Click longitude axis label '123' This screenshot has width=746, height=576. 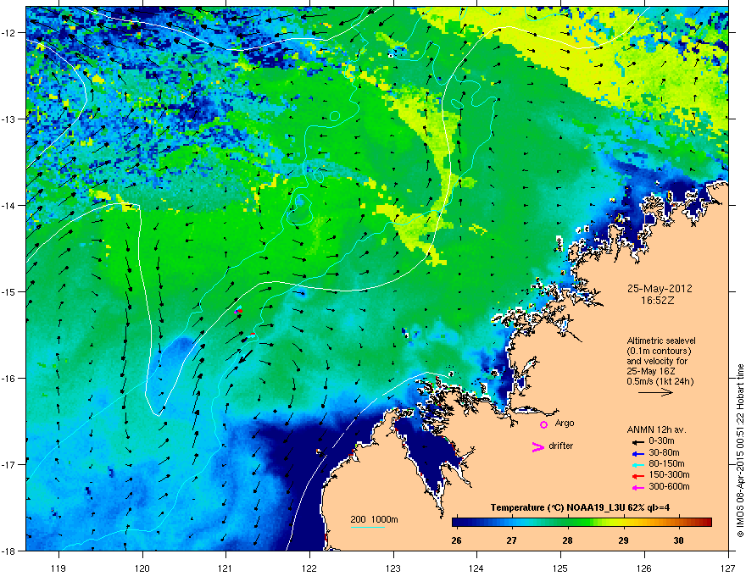(x=393, y=568)
